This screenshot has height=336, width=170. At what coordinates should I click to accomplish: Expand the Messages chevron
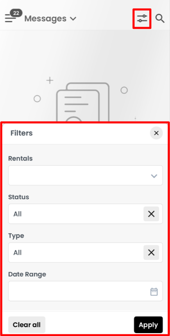[73, 18]
